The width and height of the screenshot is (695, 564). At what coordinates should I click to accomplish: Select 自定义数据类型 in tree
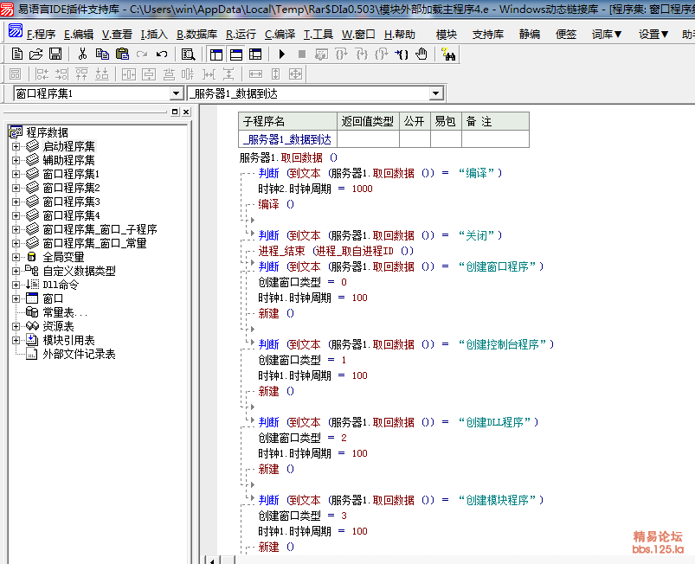point(79,271)
